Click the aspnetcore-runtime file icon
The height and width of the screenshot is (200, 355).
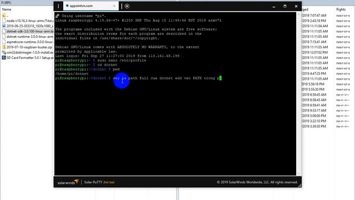(x=4, y=42)
